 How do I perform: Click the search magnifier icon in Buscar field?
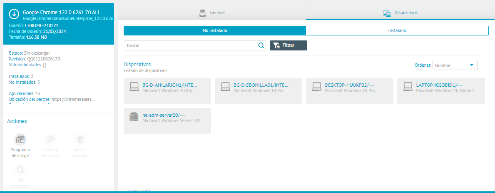click(261, 45)
